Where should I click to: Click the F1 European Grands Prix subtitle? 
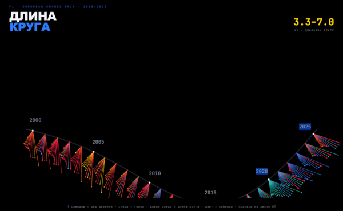coord(58,7)
